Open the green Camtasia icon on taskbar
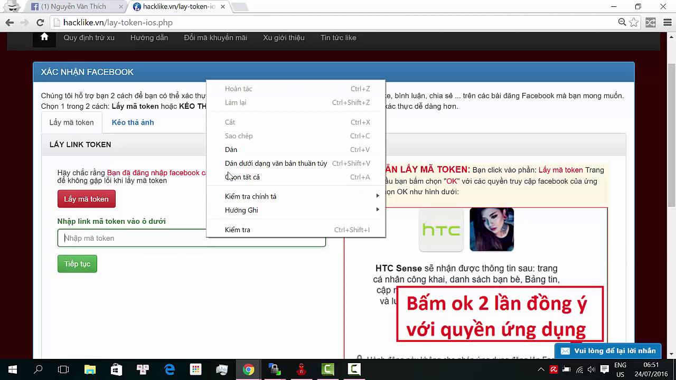 tap(327, 369)
